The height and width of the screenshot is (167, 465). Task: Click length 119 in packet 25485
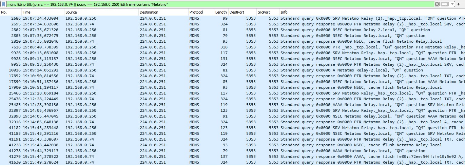tap(224, 105)
